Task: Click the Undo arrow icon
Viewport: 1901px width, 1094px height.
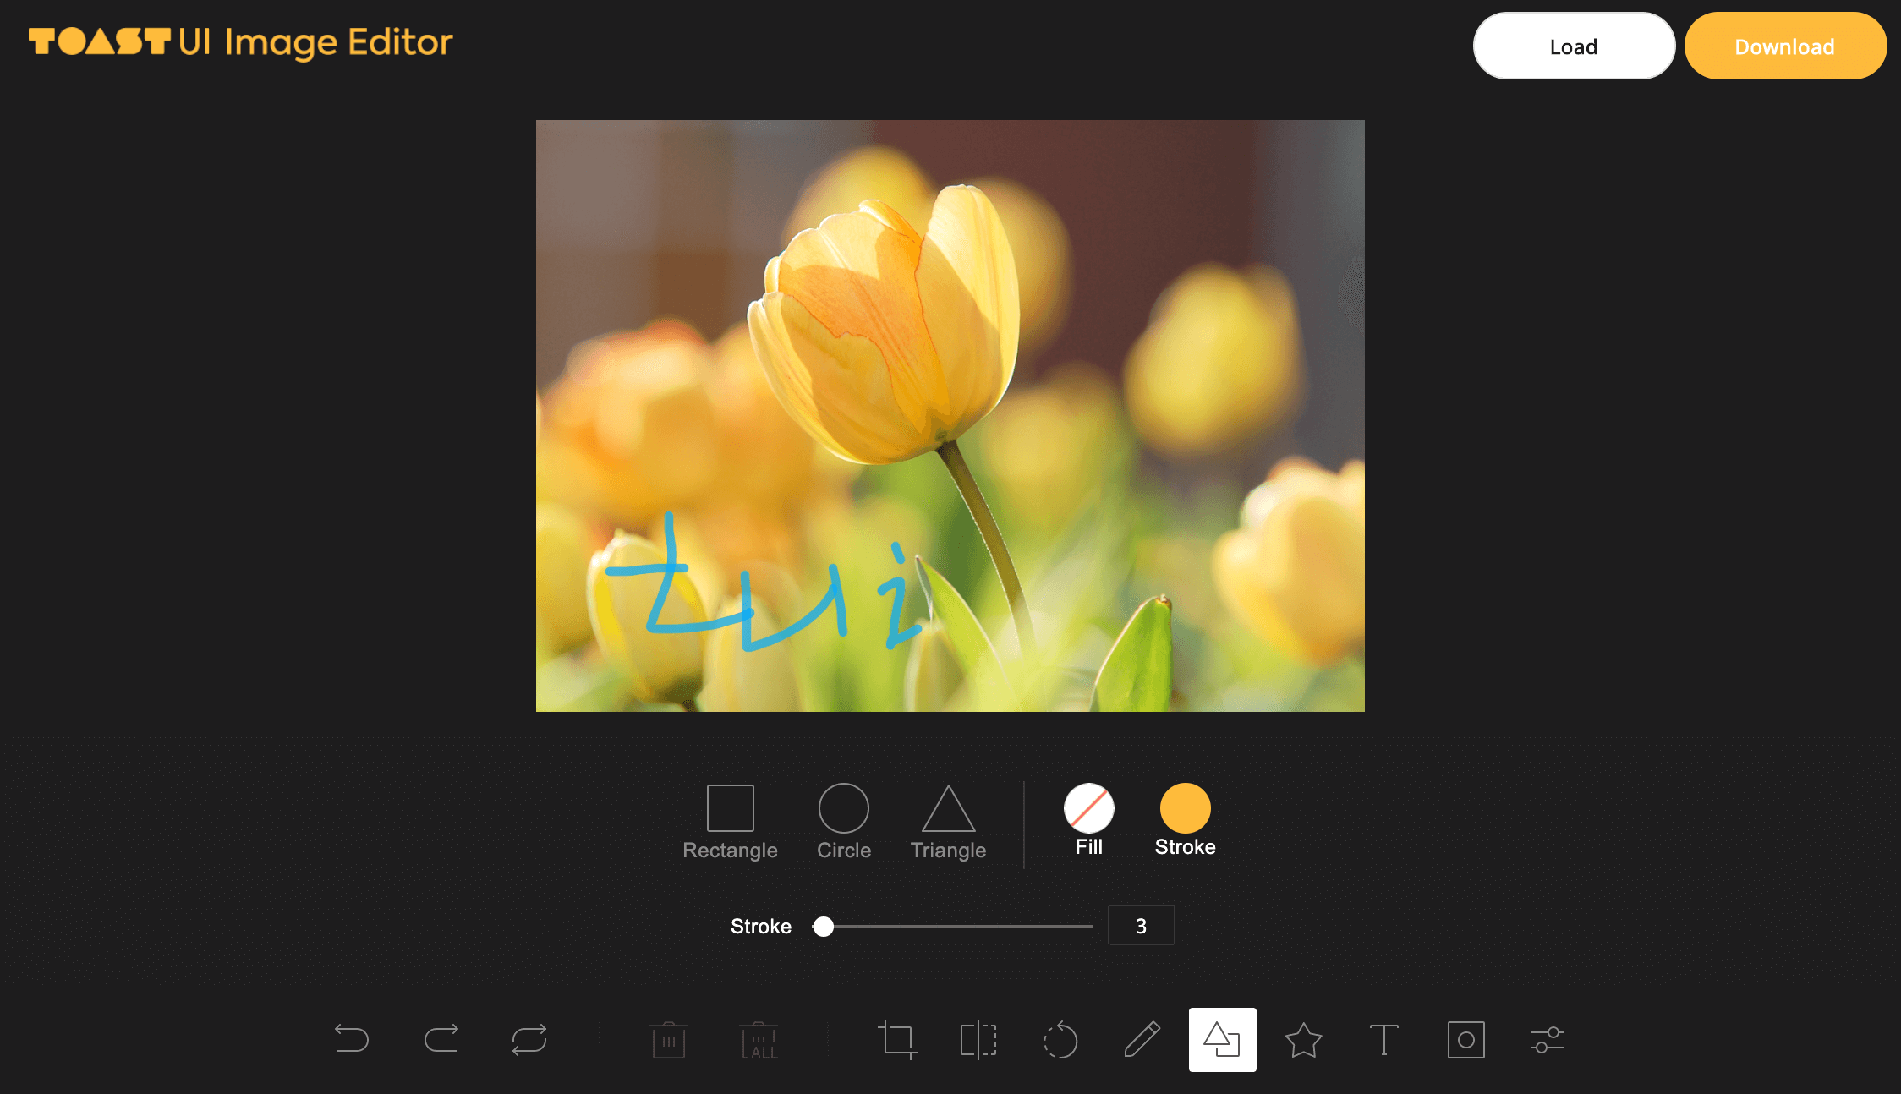Action: [x=352, y=1039]
